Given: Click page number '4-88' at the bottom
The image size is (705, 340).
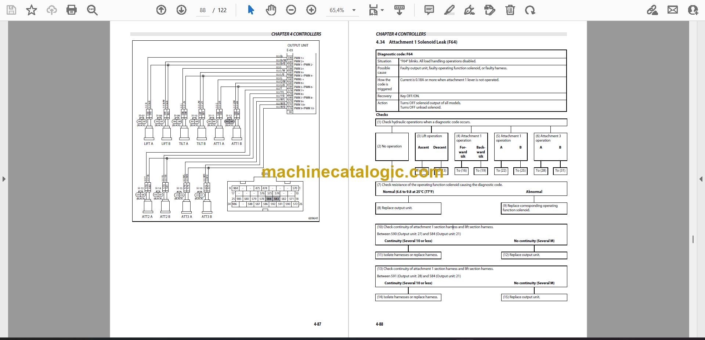Looking at the screenshot, I should tap(380, 324).
